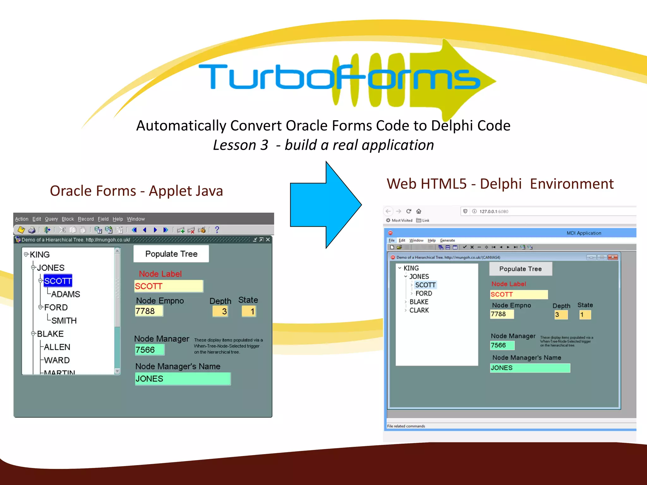Screen dimensions: 647x485
Task: Click the Cut scissors icon in Oracle Forms toolbar
Action: [63, 230]
